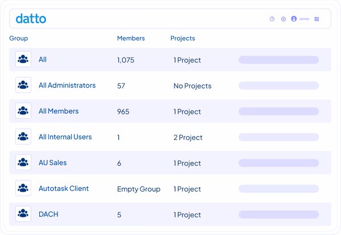The height and width of the screenshot is (235, 341).
Task: Open the apps grid icon
Action: 317,19
